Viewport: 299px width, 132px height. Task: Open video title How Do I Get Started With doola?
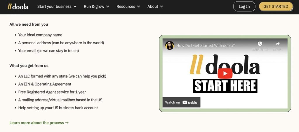coord(205,46)
